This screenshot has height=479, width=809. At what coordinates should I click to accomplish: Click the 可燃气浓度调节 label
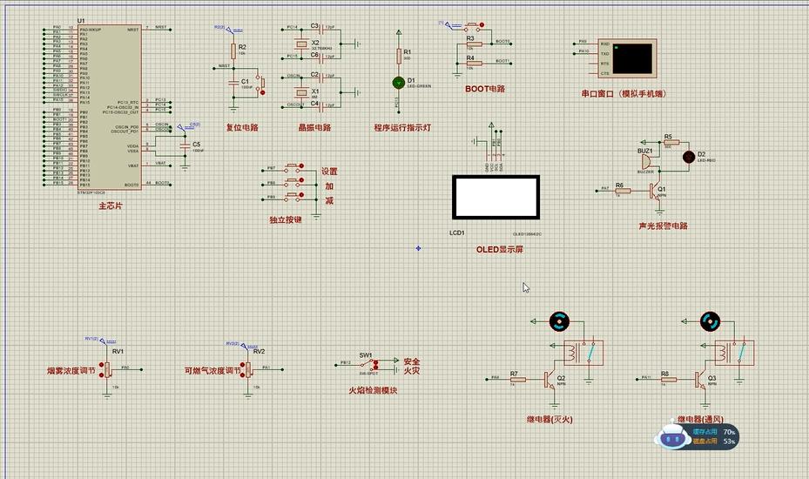(212, 371)
